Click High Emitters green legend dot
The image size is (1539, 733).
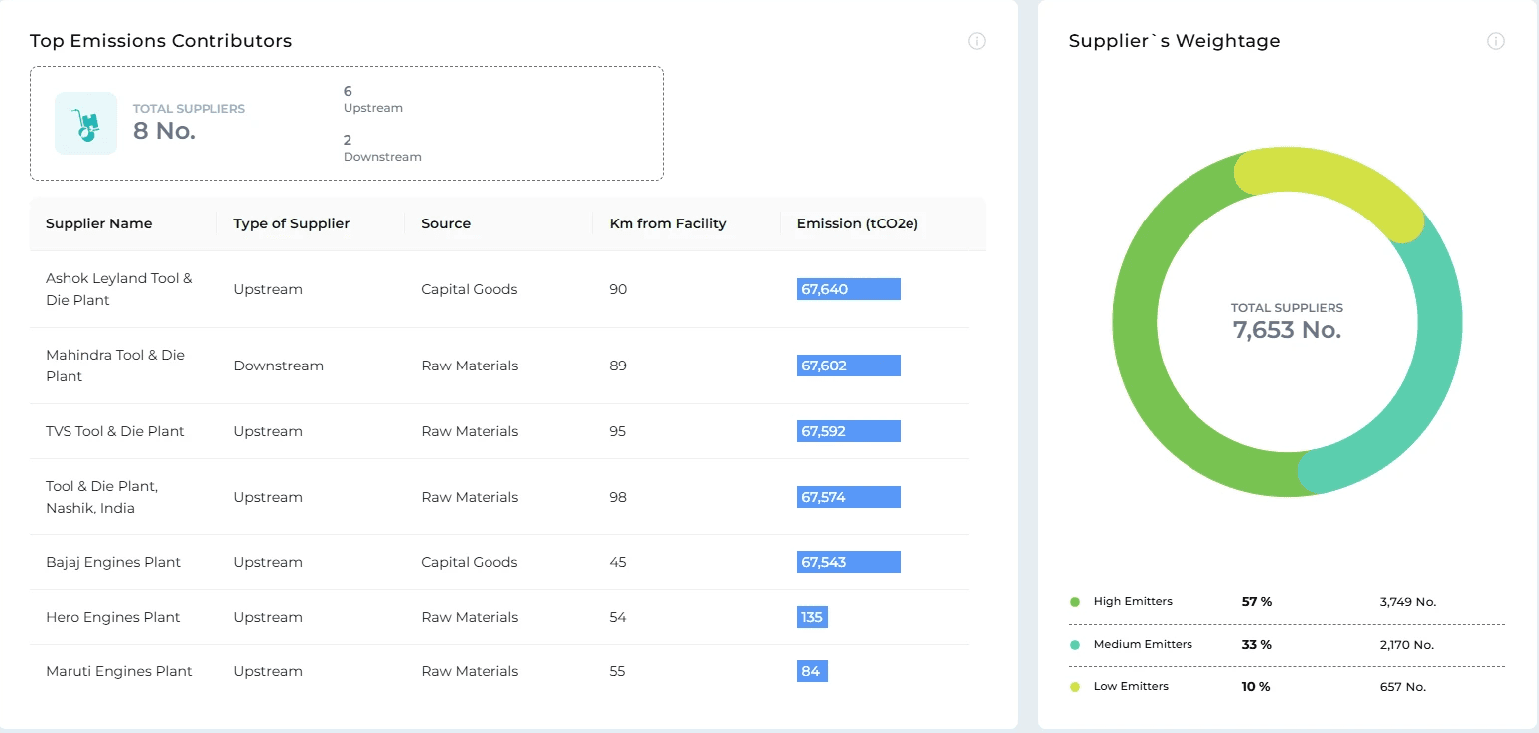tap(1075, 602)
